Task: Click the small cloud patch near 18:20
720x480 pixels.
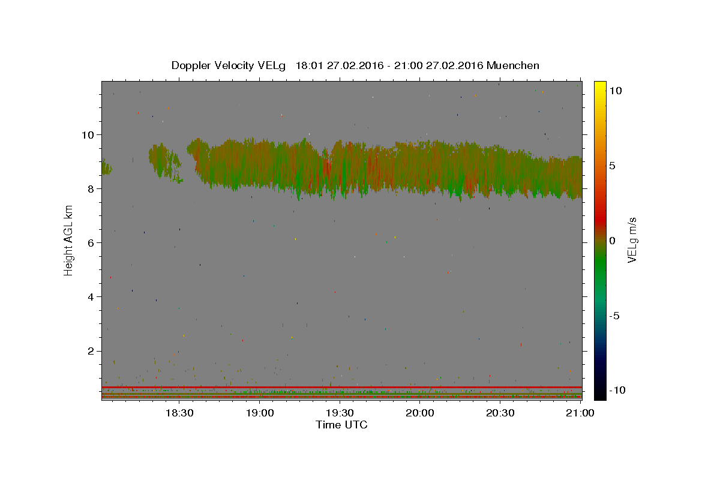Action: pyautogui.click(x=164, y=161)
